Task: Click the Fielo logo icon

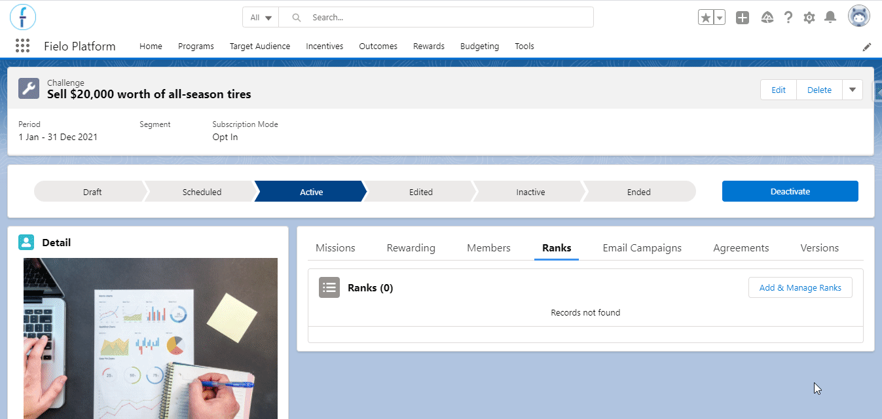Action: pyautogui.click(x=23, y=17)
